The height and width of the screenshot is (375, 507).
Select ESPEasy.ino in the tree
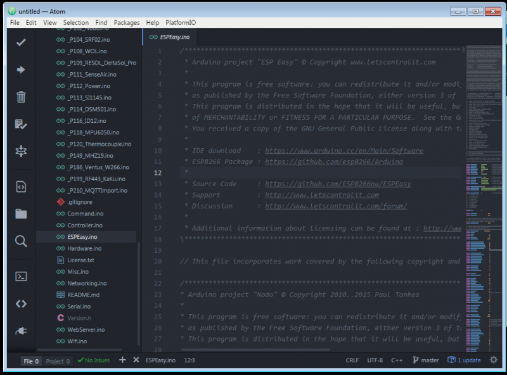(x=86, y=237)
